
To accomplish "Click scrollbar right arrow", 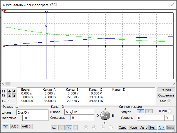I will click(x=174, y=84).
